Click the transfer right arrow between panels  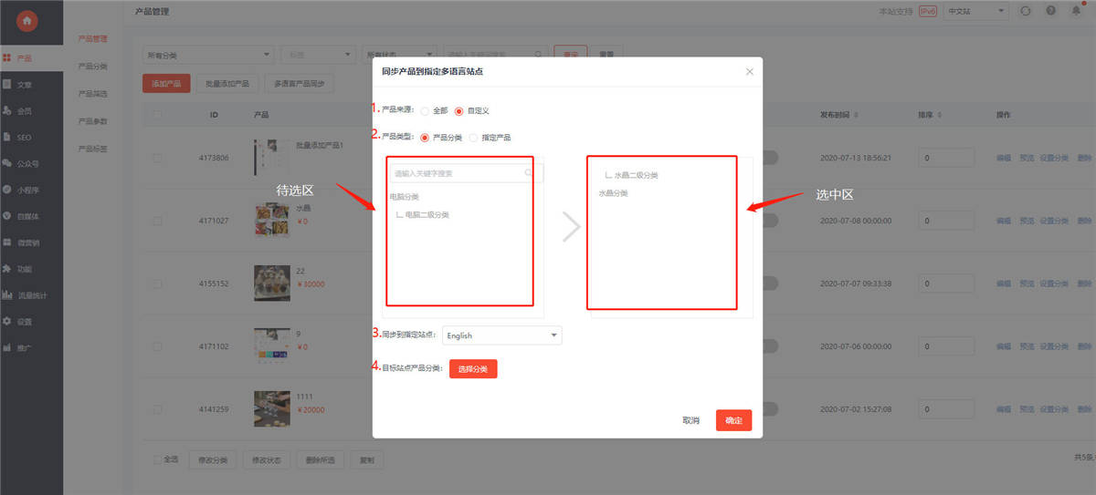[572, 227]
